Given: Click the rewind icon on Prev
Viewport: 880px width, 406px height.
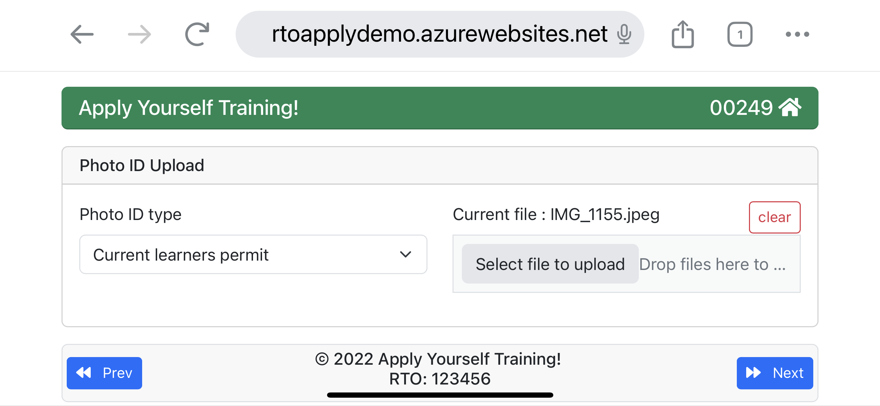Looking at the screenshot, I should pyautogui.click(x=84, y=373).
